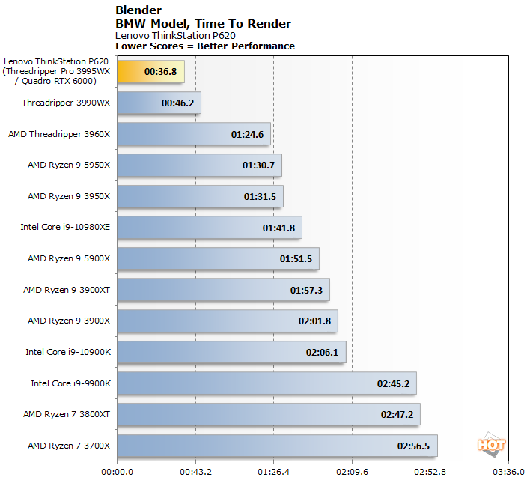
Task: Click the 'AMD Ryzen 9 5900X' label
Action: [x=69, y=258]
